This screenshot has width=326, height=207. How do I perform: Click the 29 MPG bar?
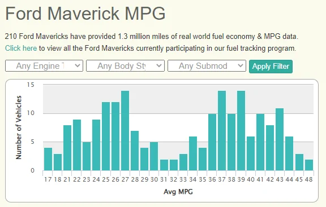[144, 159]
